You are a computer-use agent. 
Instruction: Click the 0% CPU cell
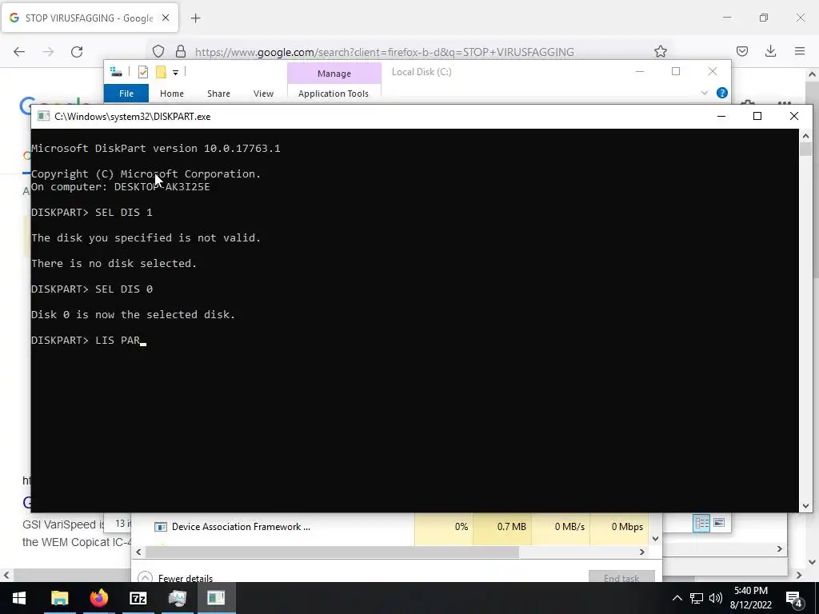click(444, 526)
